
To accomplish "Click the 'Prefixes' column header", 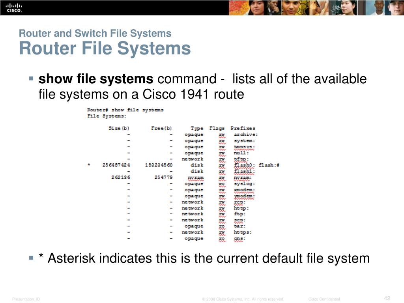I will click(243, 128).
